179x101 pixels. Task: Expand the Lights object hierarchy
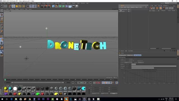tap(119, 11)
